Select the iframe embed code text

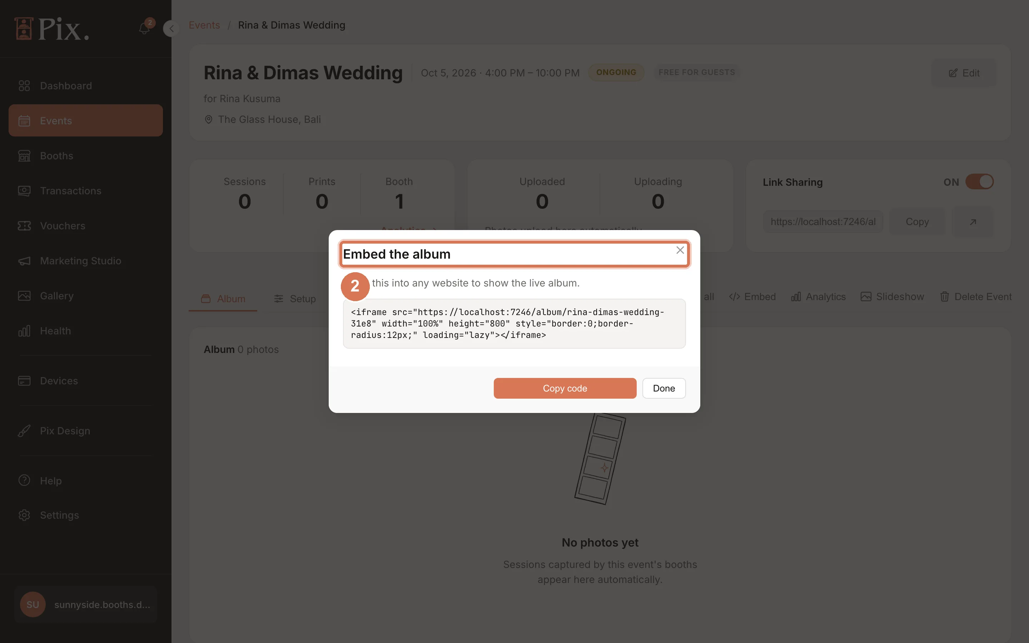point(514,324)
